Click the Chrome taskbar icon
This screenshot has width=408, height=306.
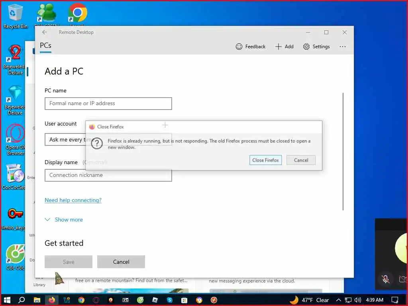coord(81,300)
